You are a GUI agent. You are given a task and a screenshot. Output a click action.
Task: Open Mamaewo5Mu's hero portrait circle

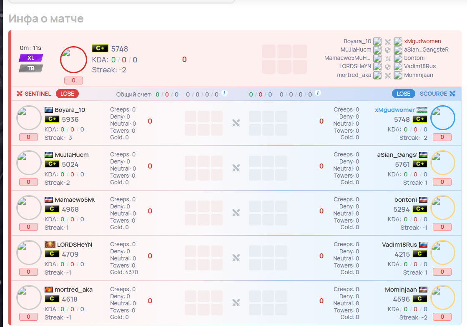[29, 208]
